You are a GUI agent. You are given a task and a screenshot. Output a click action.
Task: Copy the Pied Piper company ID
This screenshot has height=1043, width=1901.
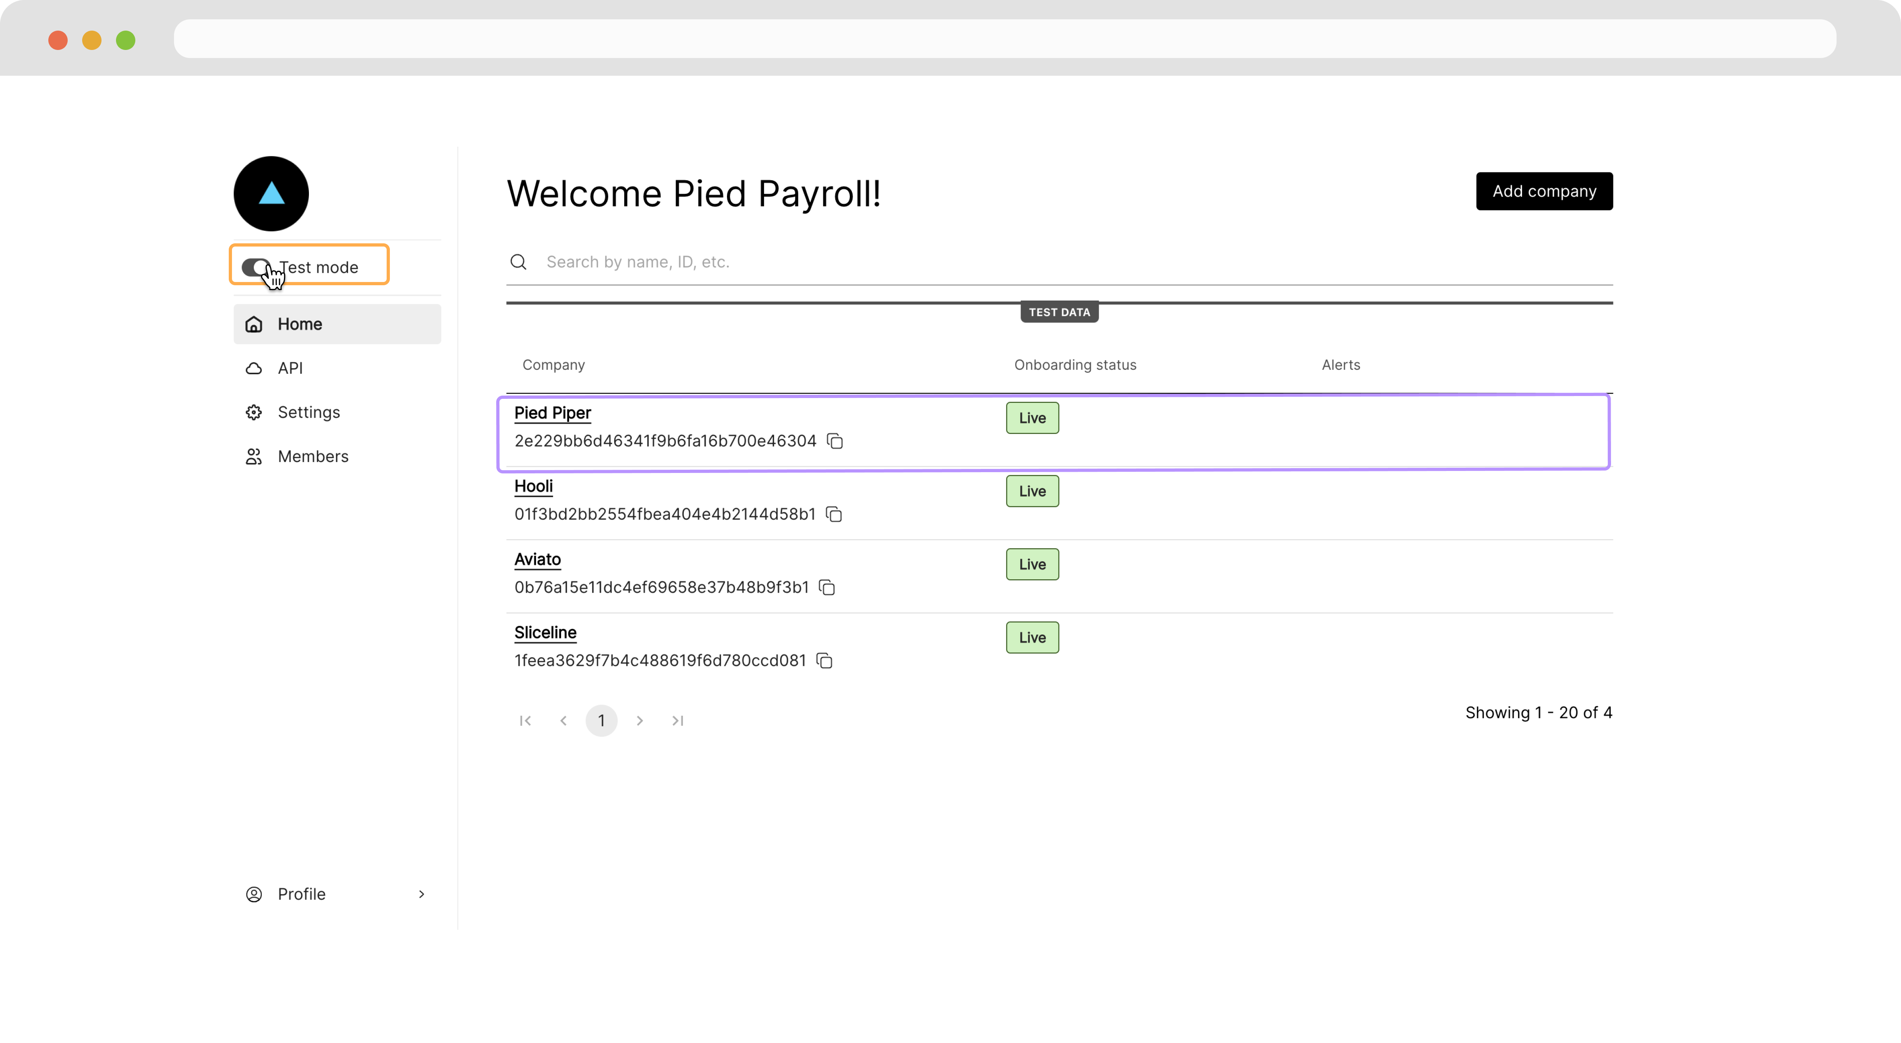pyautogui.click(x=835, y=441)
